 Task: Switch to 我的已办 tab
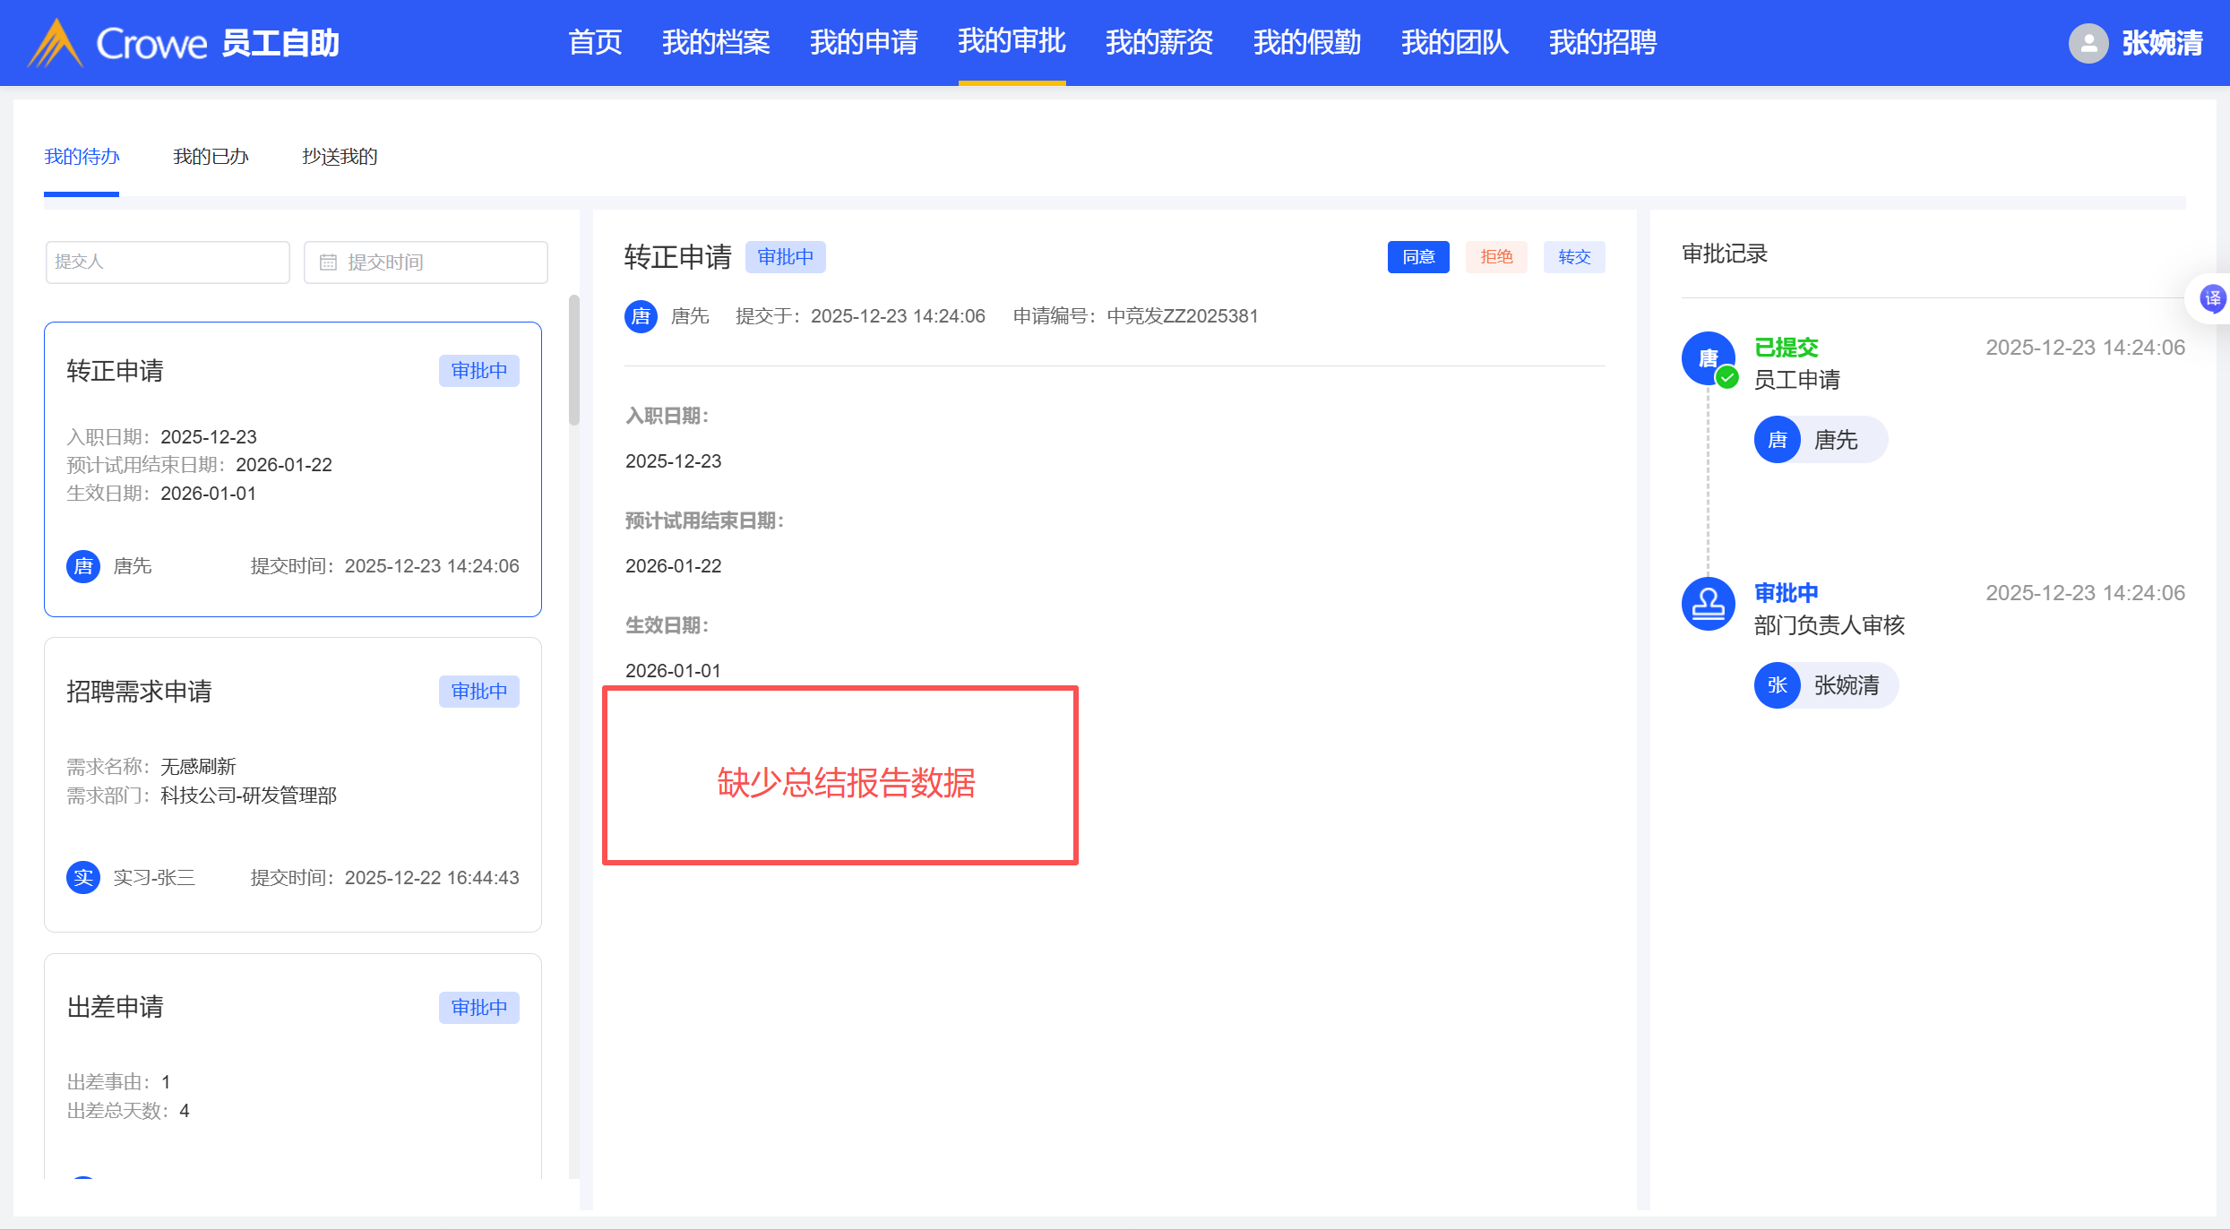coord(211,157)
